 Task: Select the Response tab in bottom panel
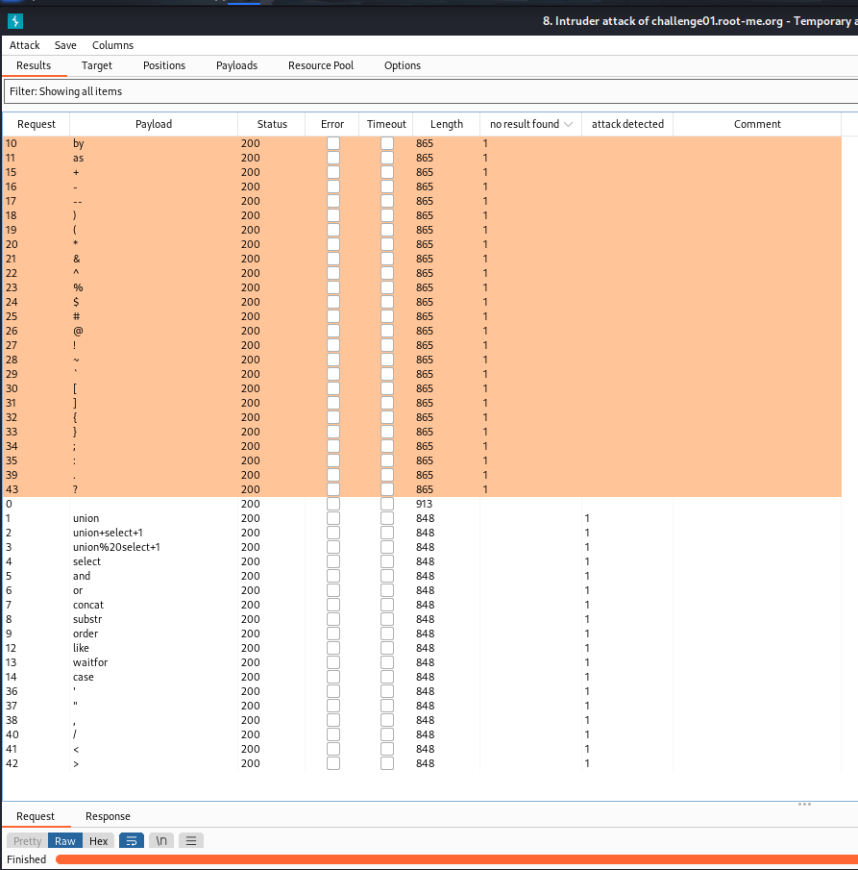[108, 816]
